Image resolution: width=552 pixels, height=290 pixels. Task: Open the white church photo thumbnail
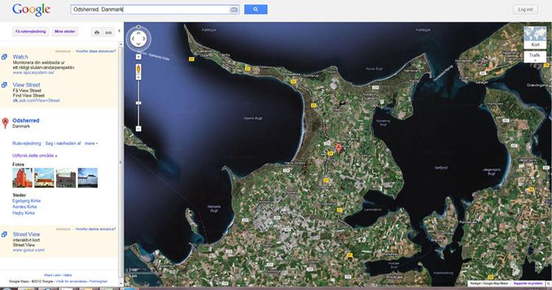pos(44,177)
